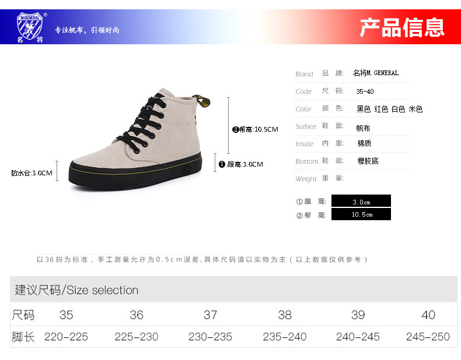The width and height of the screenshot is (461, 360).
Task: Select size 37 in the size table
Action: pos(210,315)
